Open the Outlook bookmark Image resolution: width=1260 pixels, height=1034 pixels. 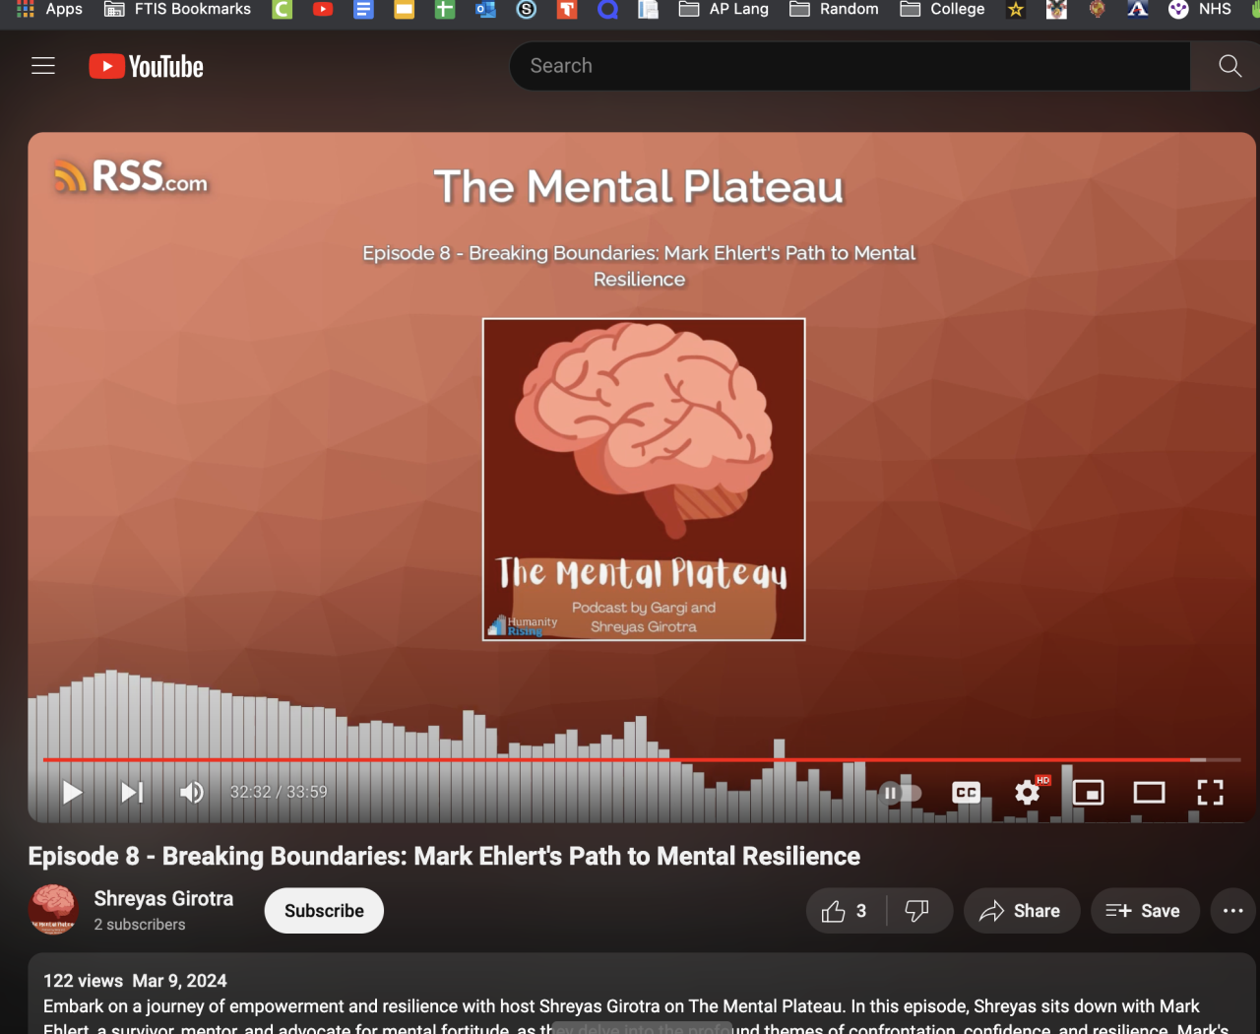[485, 10]
